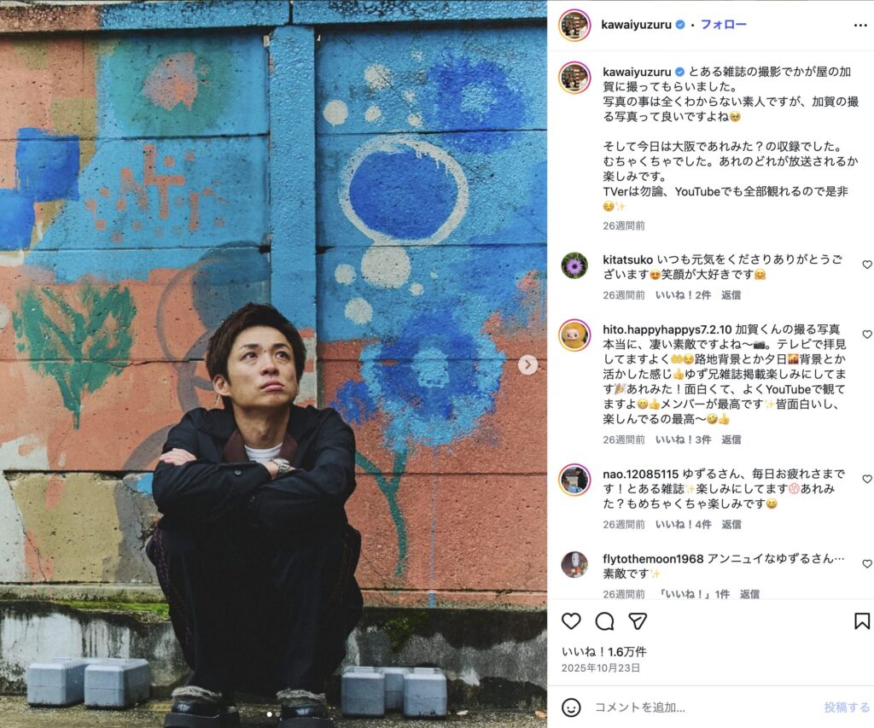Image resolution: width=874 pixels, height=728 pixels.
Task: Open the emoji picker smiley icon
Action: pyautogui.click(x=571, y=708)
